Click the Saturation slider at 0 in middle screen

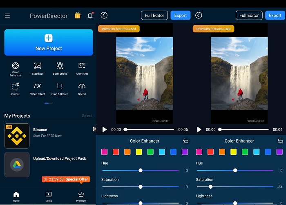click(141, 187)
